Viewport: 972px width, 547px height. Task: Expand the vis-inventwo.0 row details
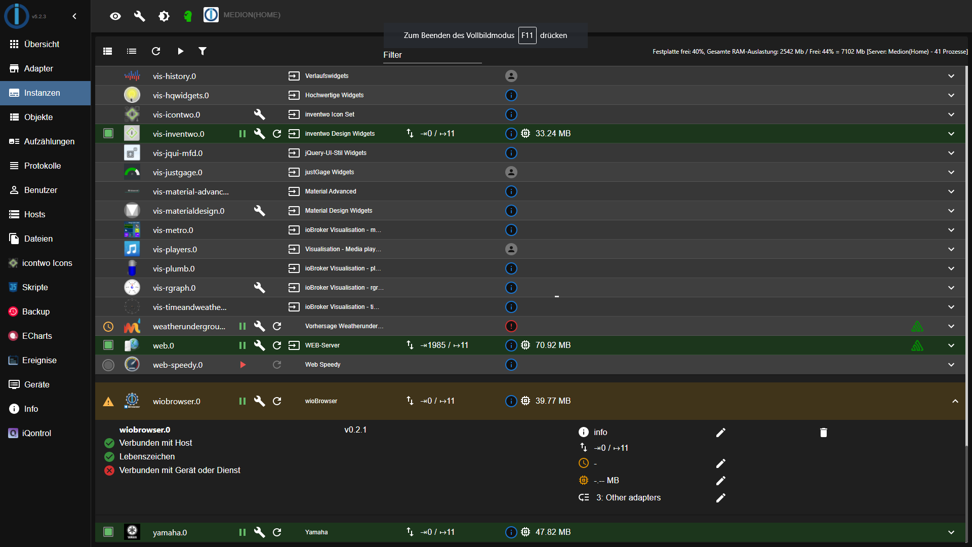[951, 134]
